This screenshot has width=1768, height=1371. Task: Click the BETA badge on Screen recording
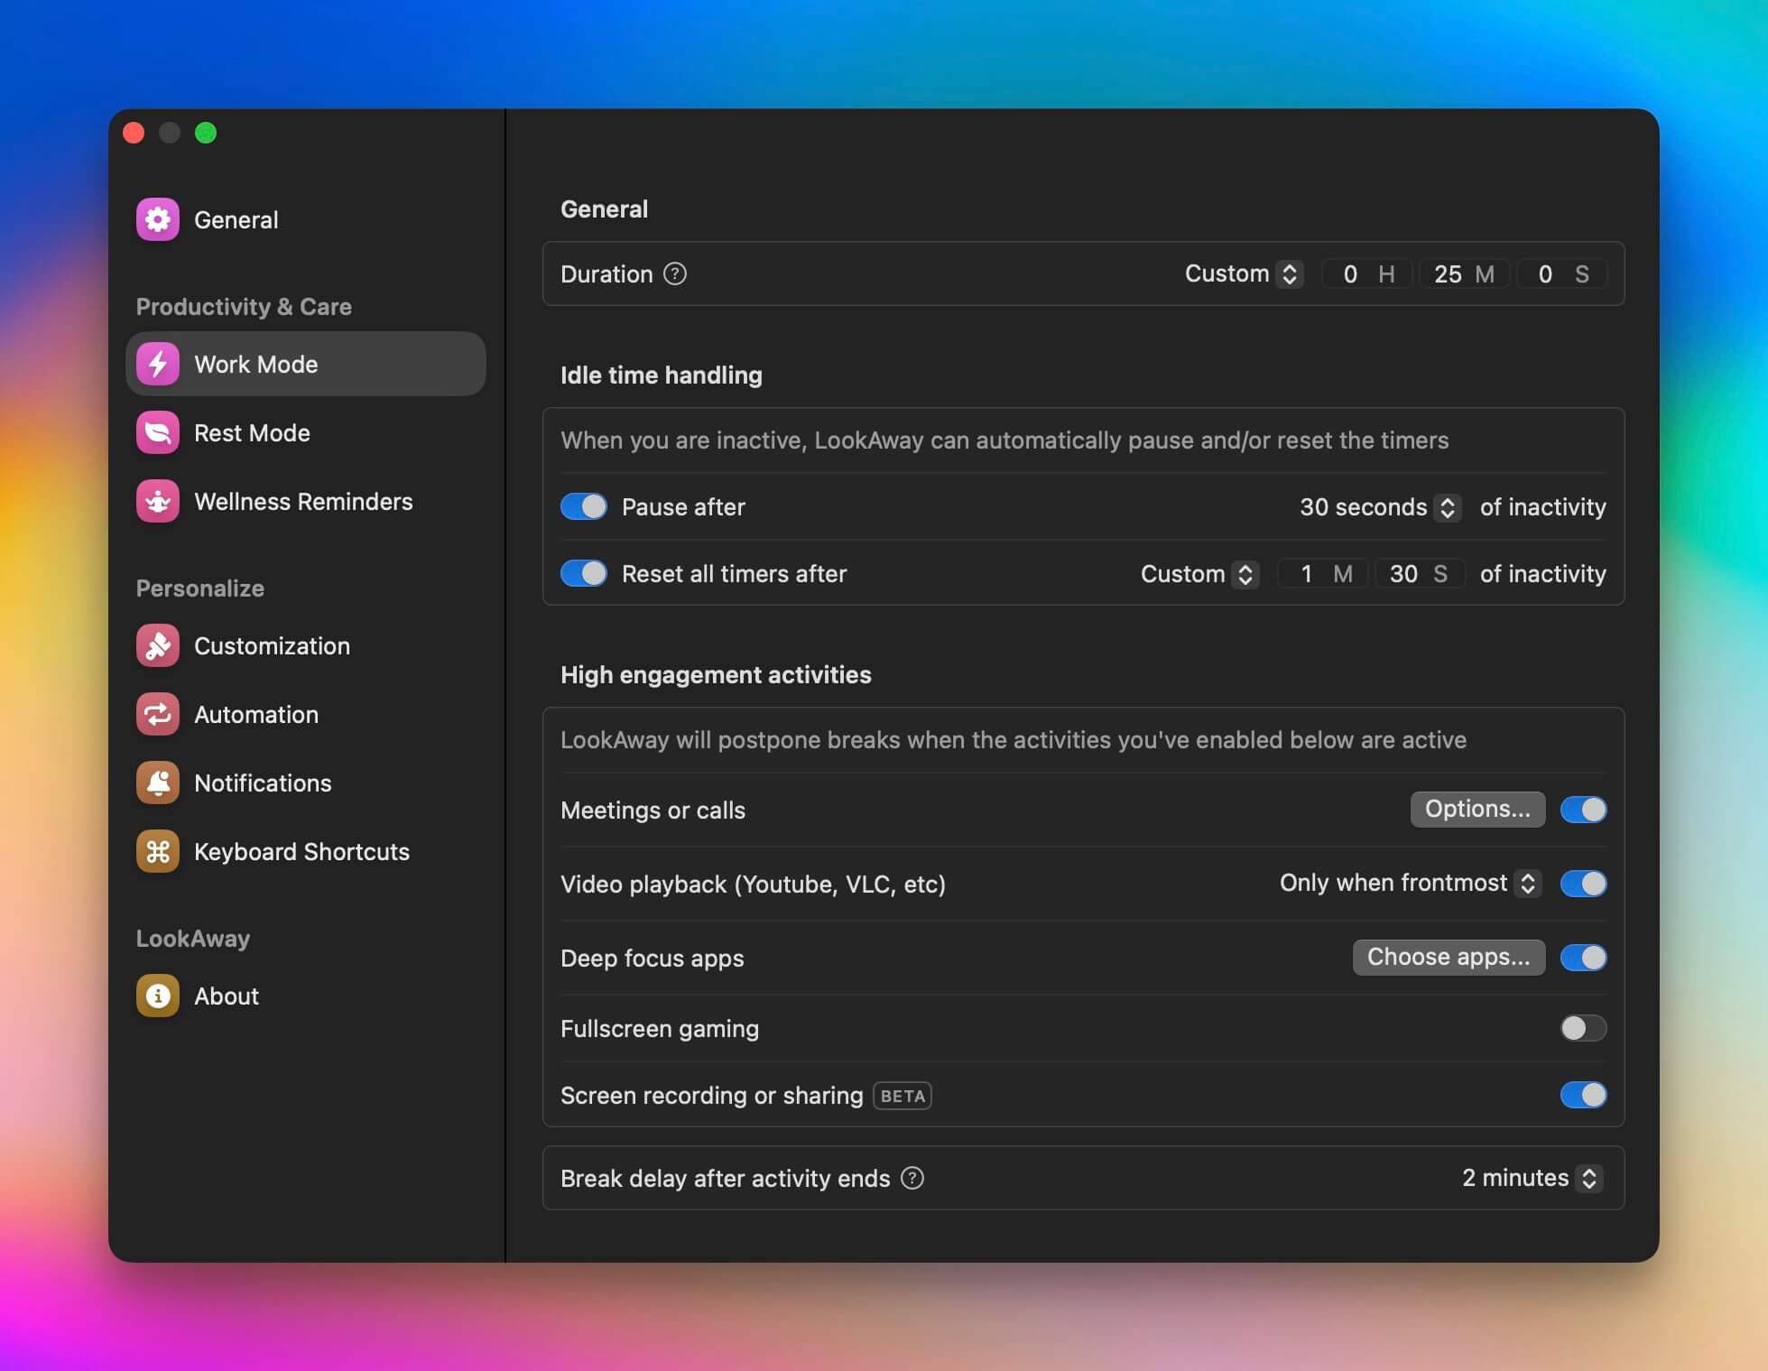pos(903,1096)
